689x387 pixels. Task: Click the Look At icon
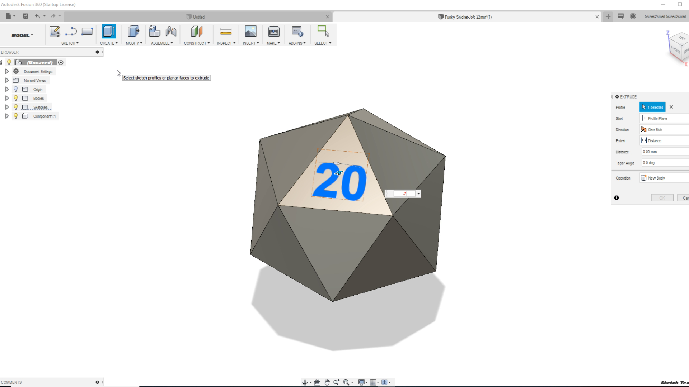(x=317, y=382)
